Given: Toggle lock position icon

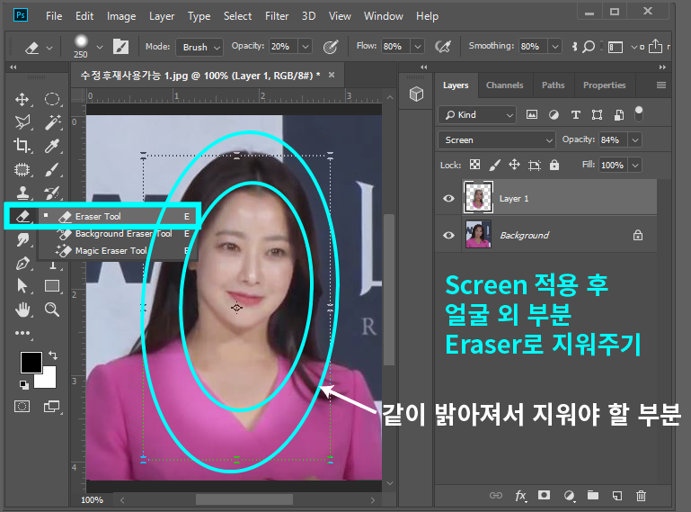Looking at the screenshot, I should (x=514, y=165).
